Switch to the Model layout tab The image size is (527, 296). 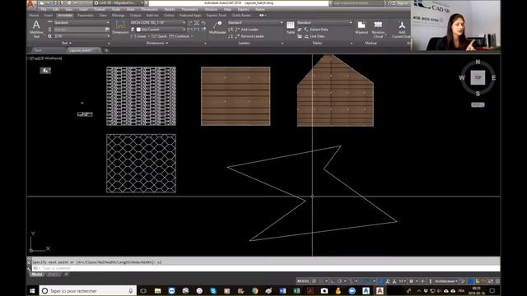point(36,274)
